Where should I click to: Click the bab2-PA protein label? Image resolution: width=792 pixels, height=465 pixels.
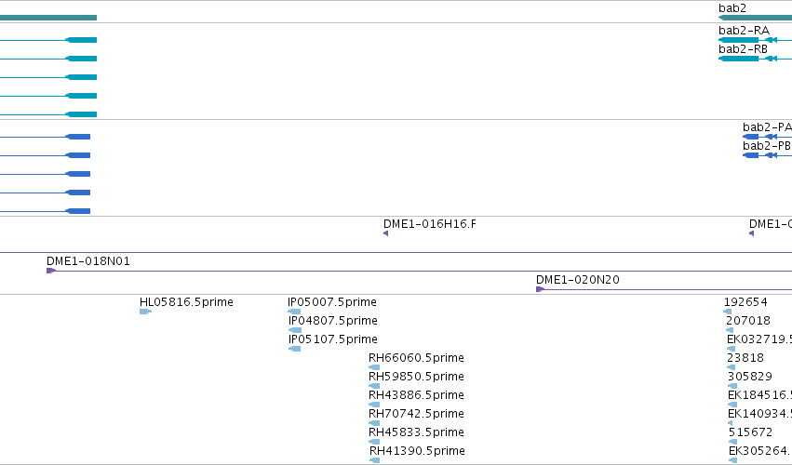click(767, 127)
